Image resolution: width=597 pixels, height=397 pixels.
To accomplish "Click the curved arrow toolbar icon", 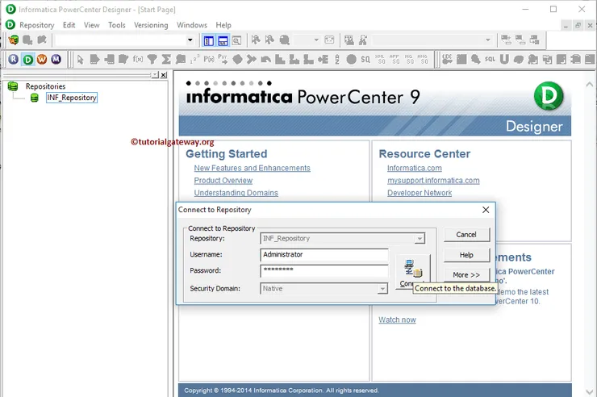I will point(265,60).
